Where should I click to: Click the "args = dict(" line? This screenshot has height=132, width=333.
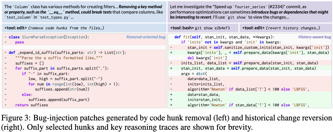coord(194,74)
